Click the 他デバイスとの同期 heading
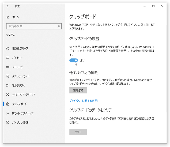Viewport: 170px width, 147px height. [84, 73]
